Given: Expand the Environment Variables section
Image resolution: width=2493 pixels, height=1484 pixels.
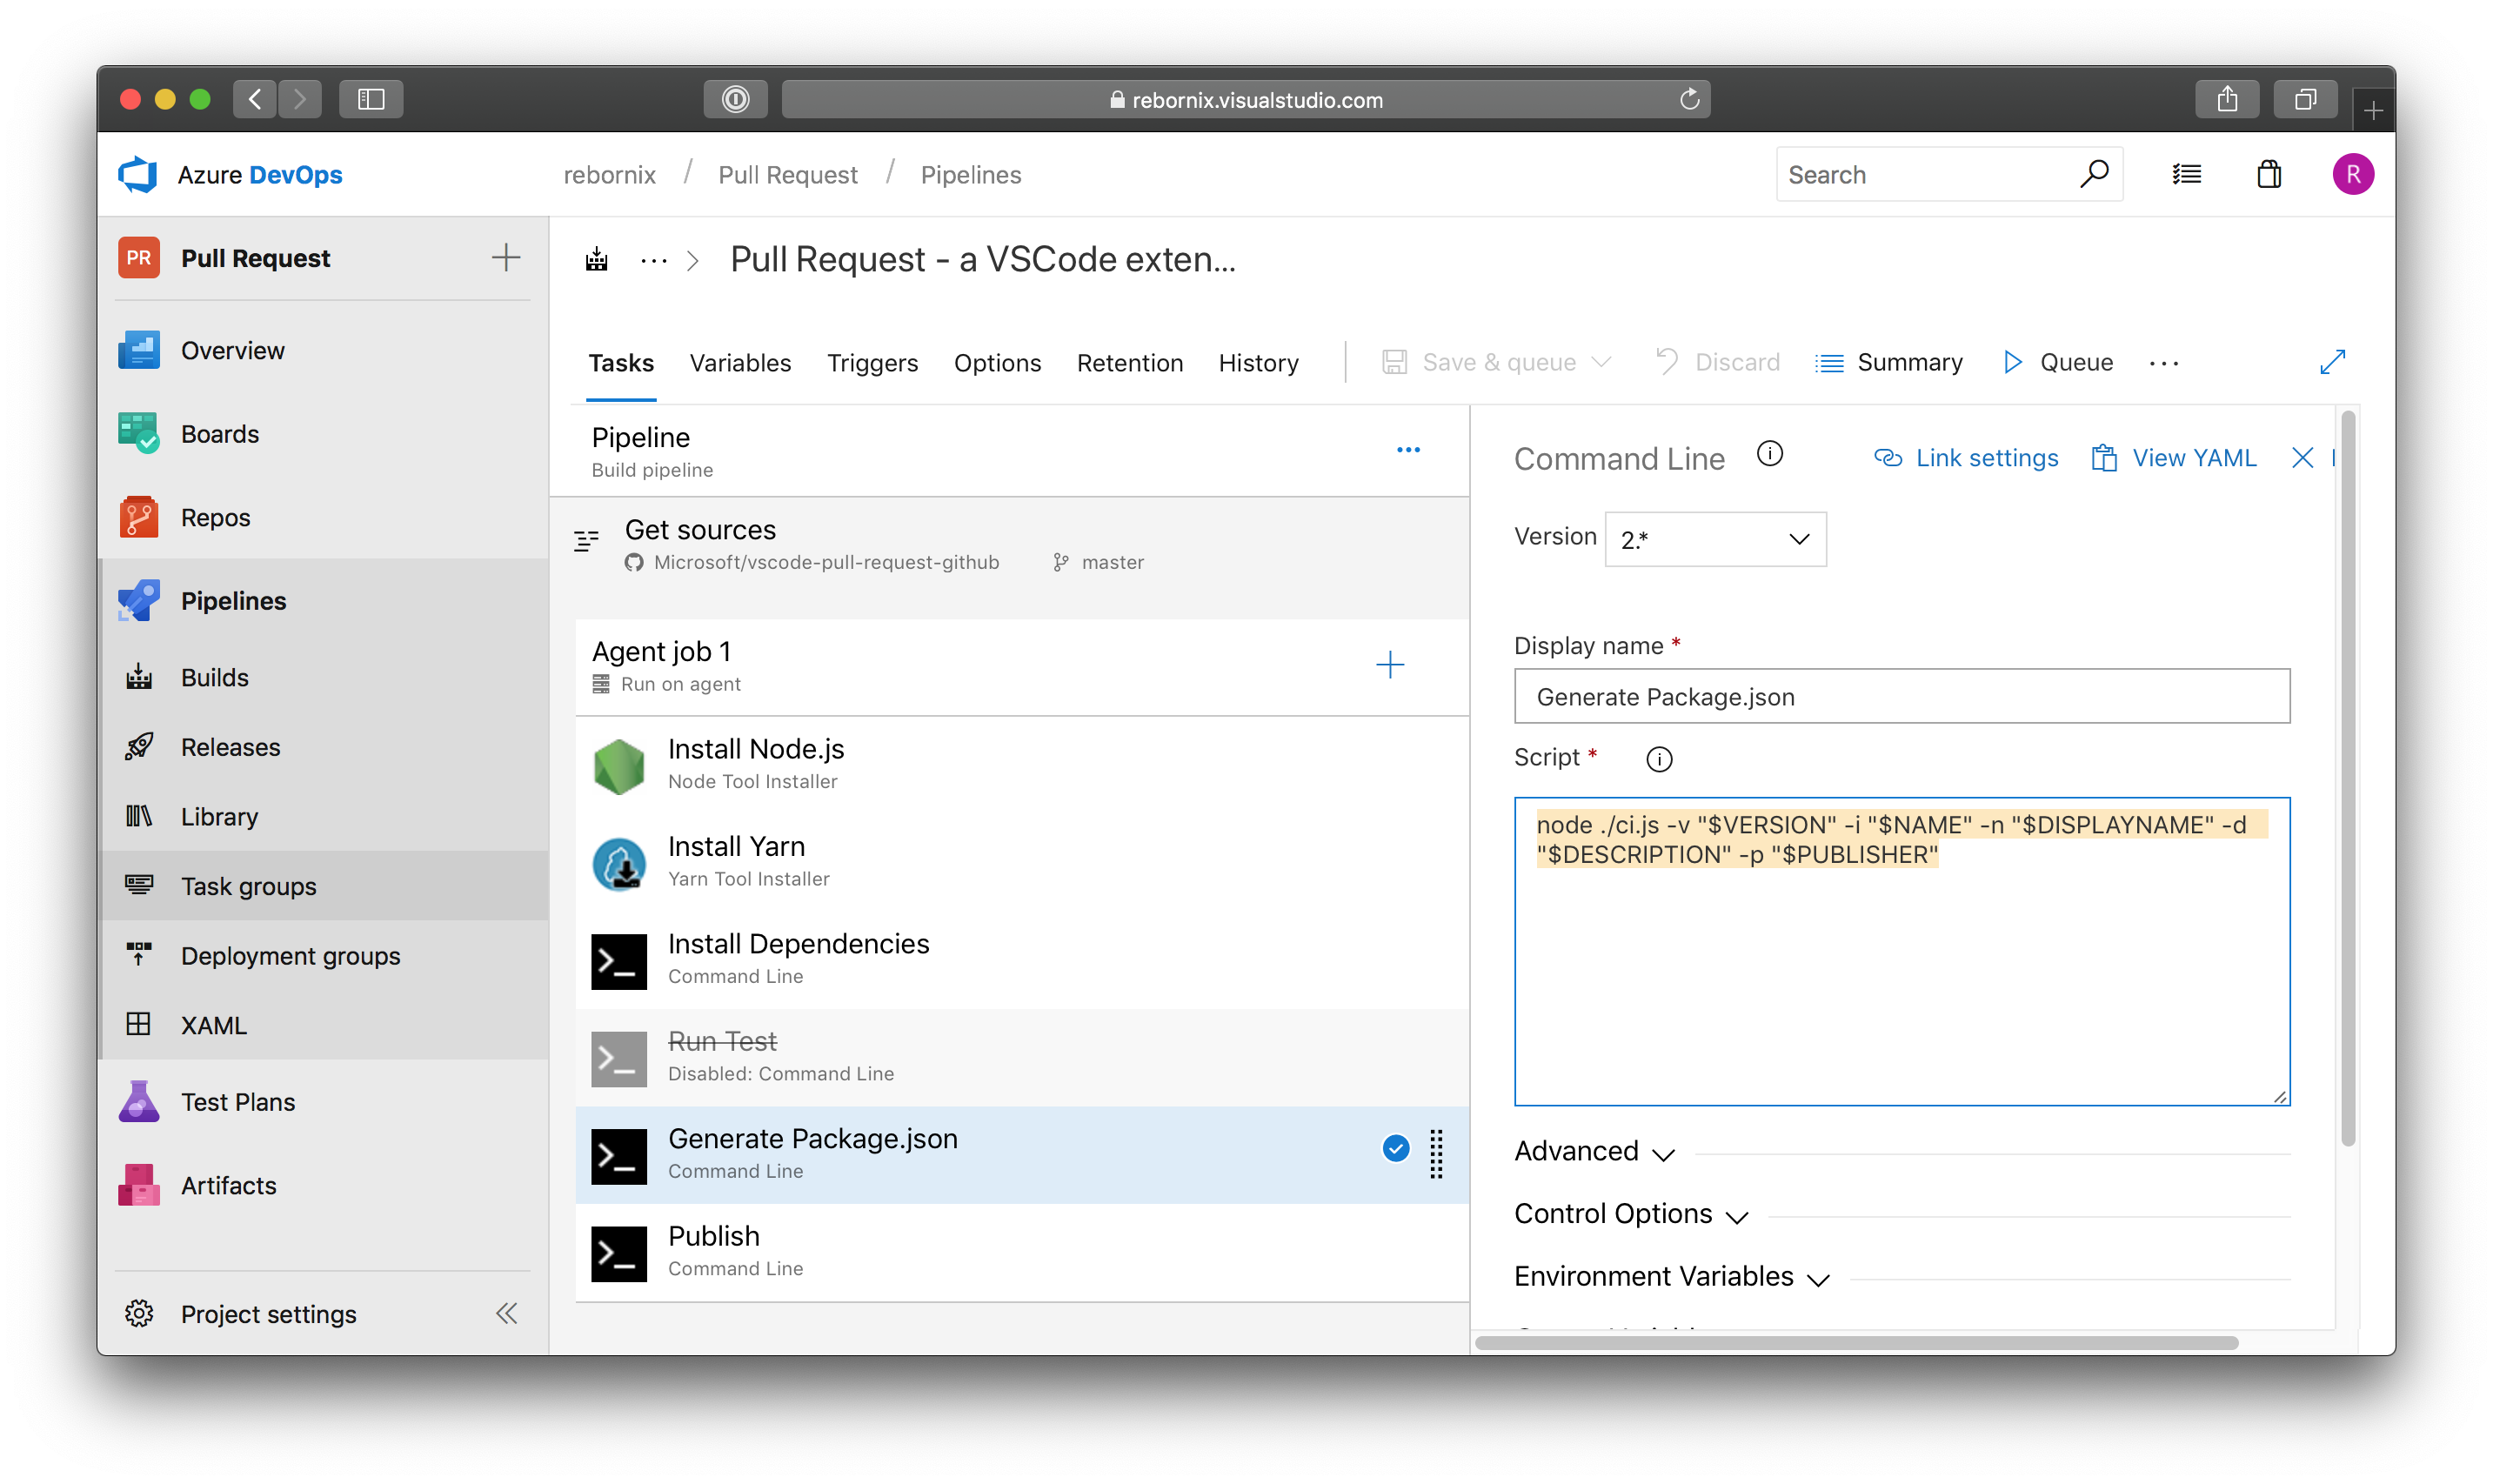Looking at the screenshot, I should (x=1672, y=1277).
